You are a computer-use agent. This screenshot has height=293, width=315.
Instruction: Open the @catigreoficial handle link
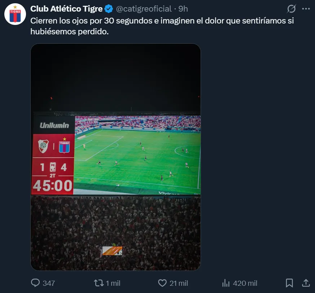pyautogui.click(x=144, y=9)
